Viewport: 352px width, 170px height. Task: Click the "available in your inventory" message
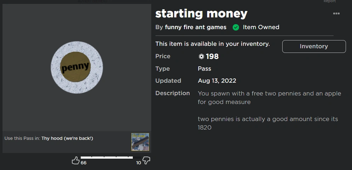(x=212, y=44)
